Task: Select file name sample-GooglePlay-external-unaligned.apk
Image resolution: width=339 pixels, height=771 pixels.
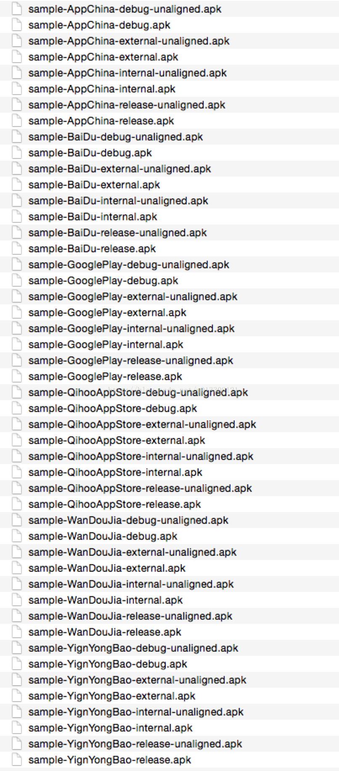Action: (133, 297)
